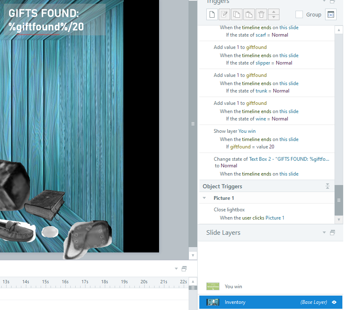This screenshot has width=344, height=310.
Task: Move trigger up in order
Action: click(x=274, y=12)
